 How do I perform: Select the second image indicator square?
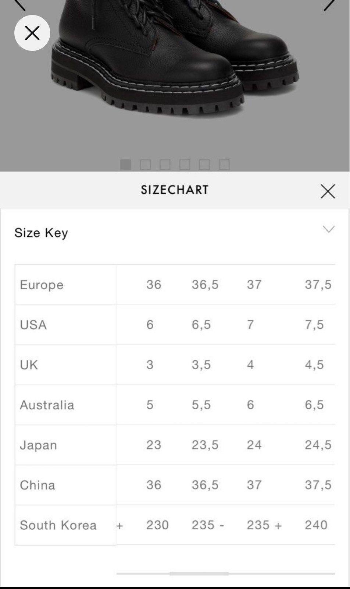[x=145, y=165]
